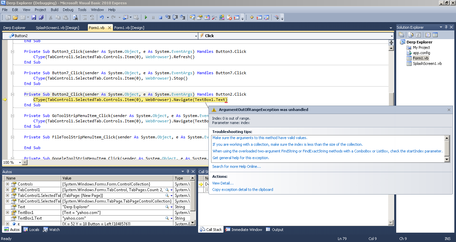
Task: Switch to the Immediate Window tab
Action: point(244,230)
